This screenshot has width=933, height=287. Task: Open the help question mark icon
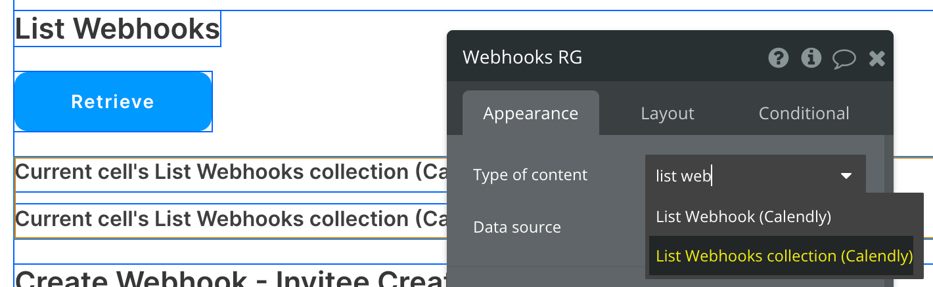tap(778, 58)
